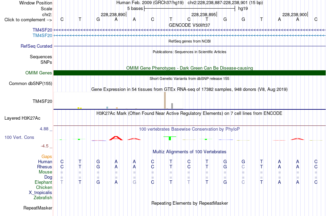Click the Rhesus species label
Image resolution: width=326 pixels, height=216 pixels.
pos(45,167)
